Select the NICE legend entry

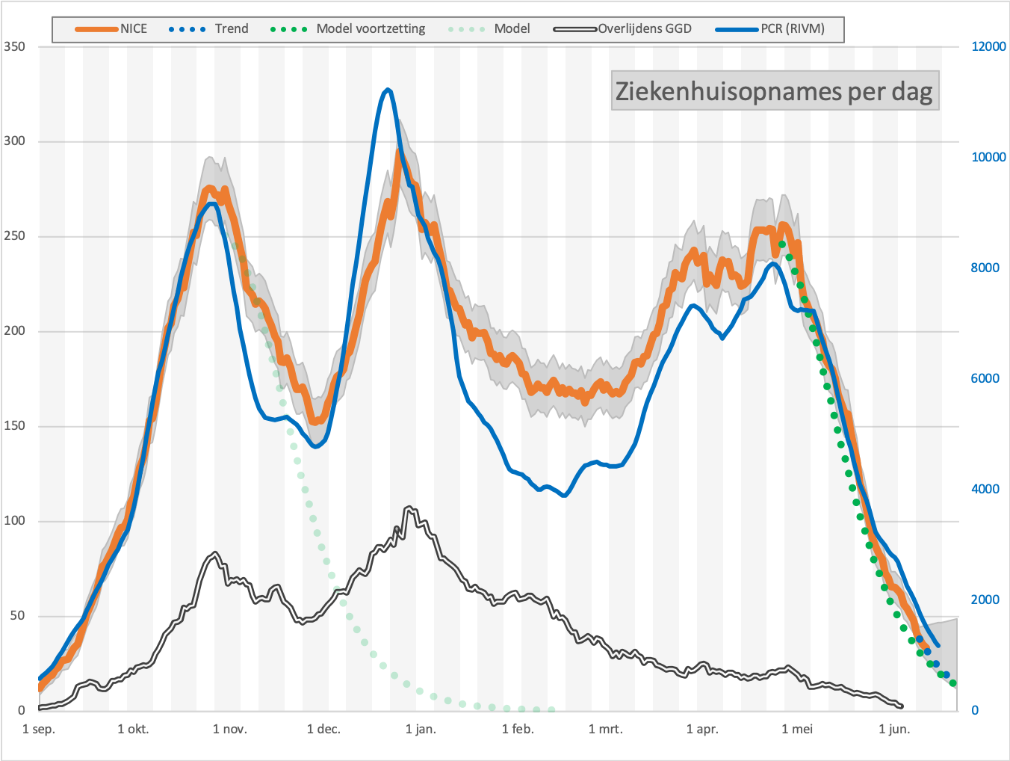click(x=111, y=29)
